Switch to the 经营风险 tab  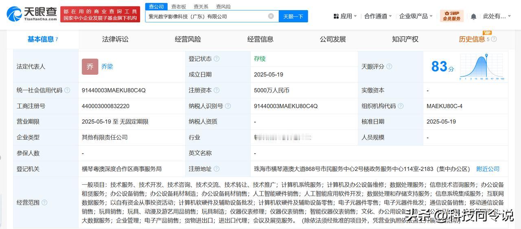[188, 39]
